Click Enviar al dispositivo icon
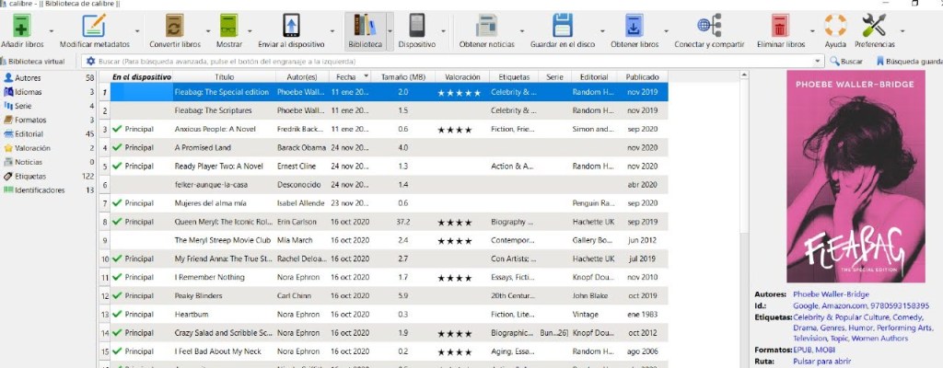The width and height of the screenshot is (943, 368). click(291, 26)
